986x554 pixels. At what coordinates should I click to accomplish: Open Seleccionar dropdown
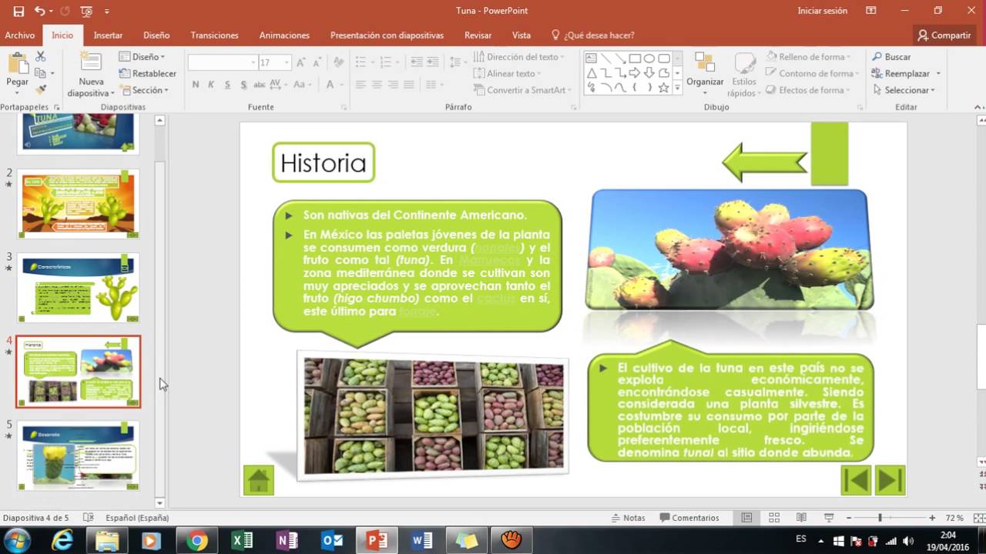[x=904, y=90]
